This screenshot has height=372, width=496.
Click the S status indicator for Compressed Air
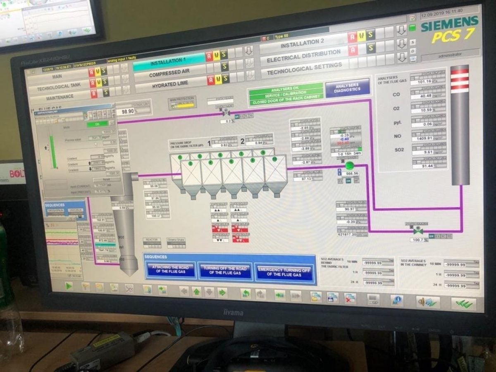coord(224,66)
